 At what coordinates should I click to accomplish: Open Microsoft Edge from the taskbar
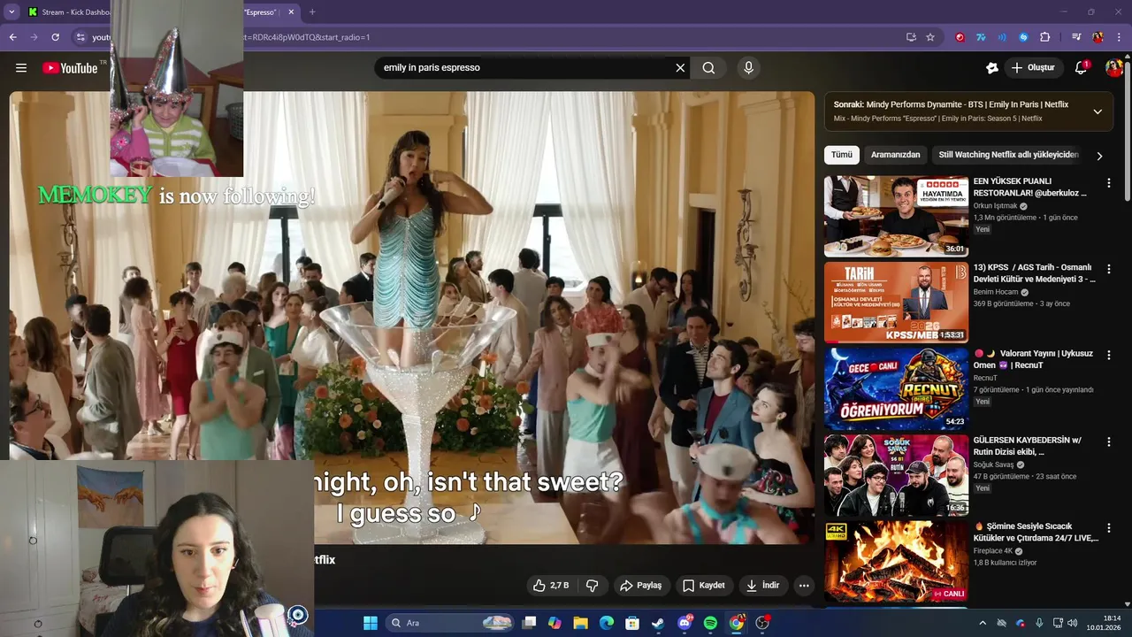(607, 623)
